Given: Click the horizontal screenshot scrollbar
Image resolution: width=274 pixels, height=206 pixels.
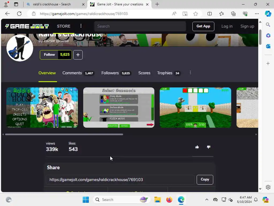Looking at the screenshot, I should [64, 134].
